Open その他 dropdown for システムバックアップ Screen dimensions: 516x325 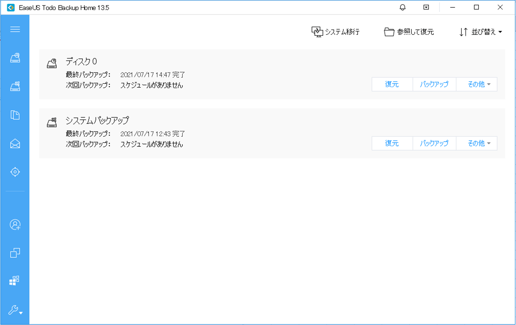pyautogui.click(x=476, y=143)
